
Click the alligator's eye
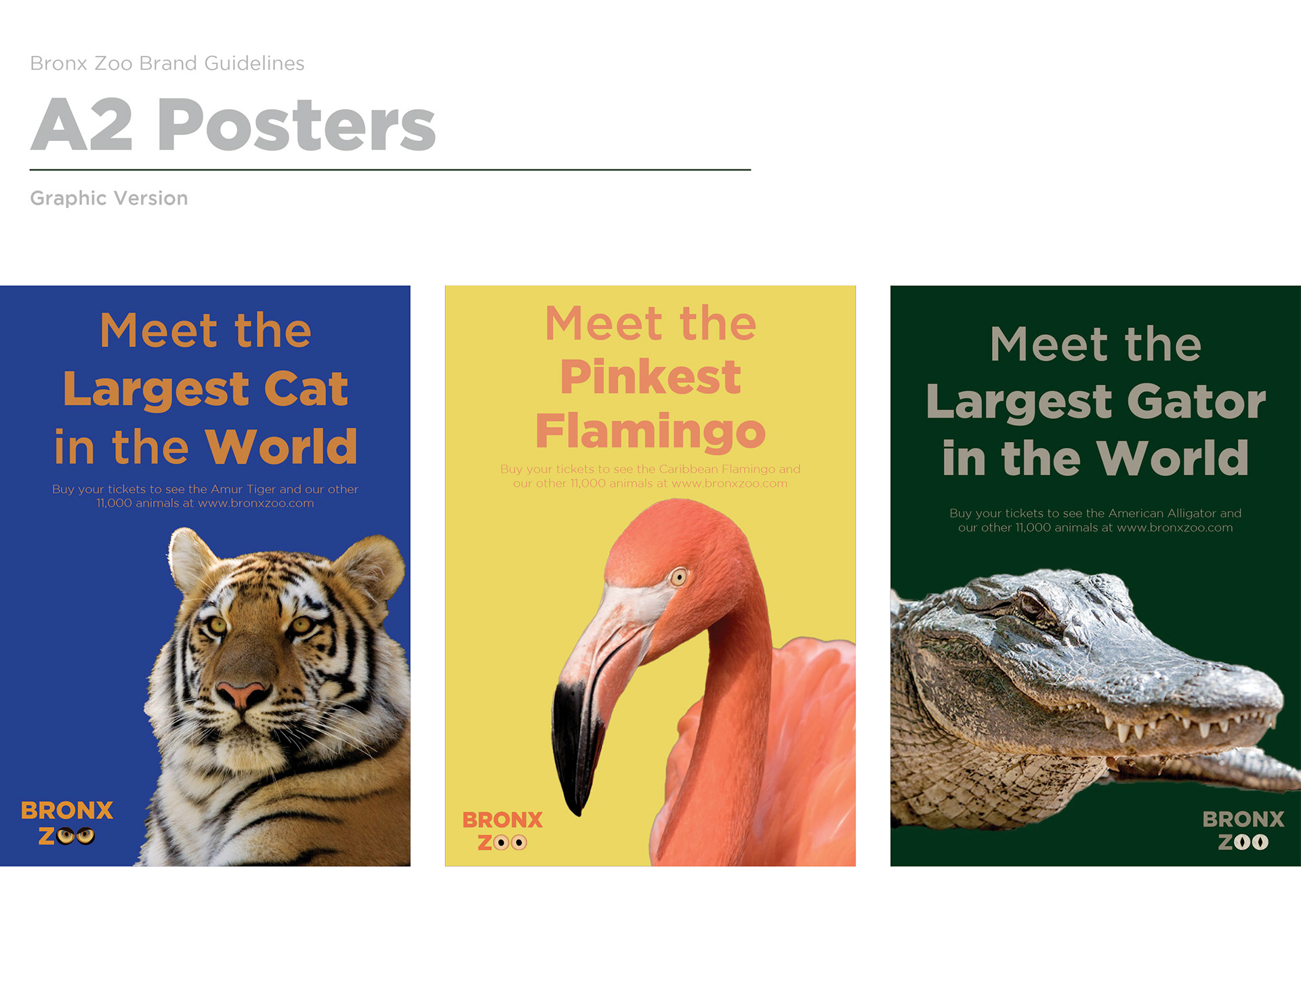pyautogui.click(x=1033, y=603)
